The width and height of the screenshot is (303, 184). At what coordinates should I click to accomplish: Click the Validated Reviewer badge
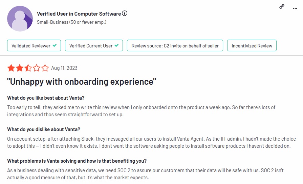point(34,46)
